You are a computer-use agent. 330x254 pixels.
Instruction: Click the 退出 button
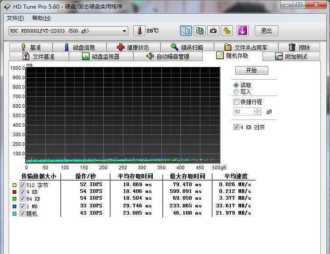click(266, 31)
